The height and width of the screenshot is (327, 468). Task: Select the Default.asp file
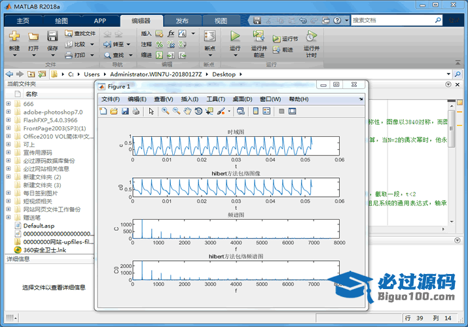pyautogui.click(x=39, y=226)
